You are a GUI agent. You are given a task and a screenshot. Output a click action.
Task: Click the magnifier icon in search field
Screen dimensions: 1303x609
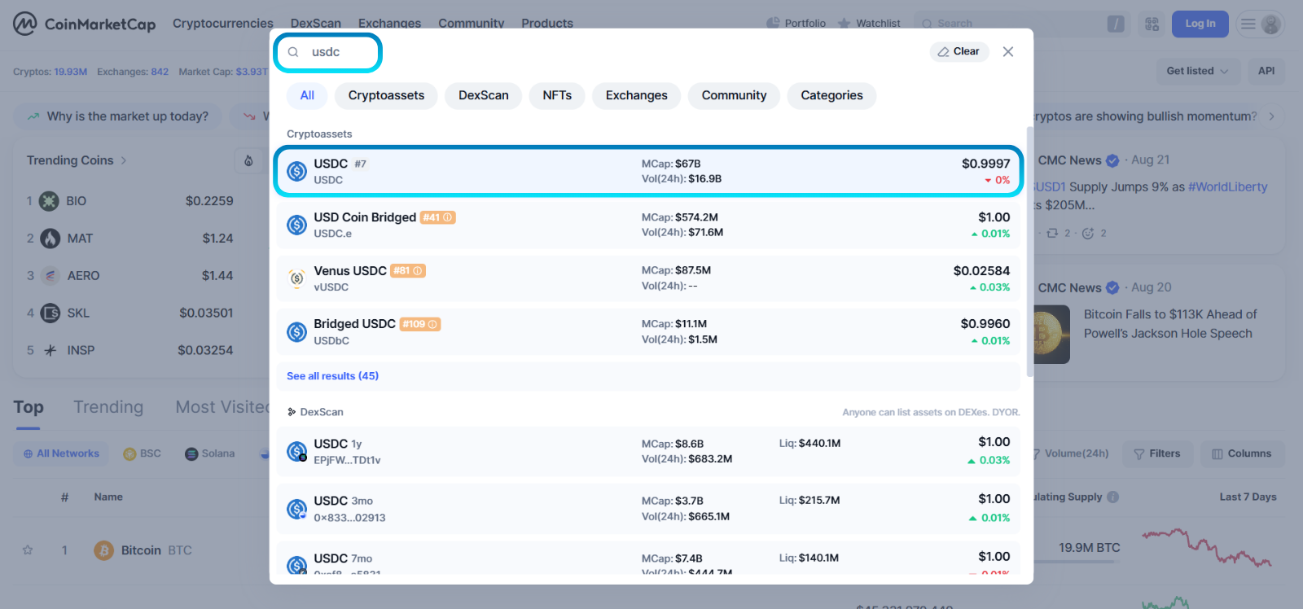click(x=293, y=52)
